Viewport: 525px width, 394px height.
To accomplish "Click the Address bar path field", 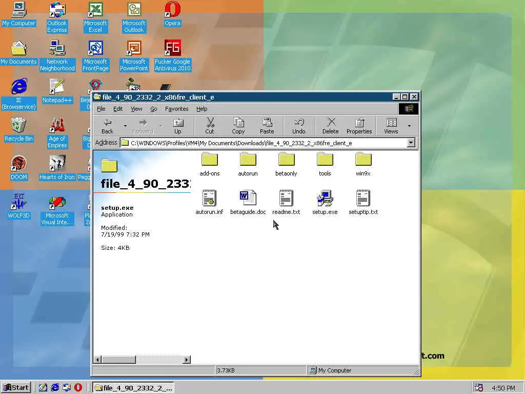I will coord(263,143).
